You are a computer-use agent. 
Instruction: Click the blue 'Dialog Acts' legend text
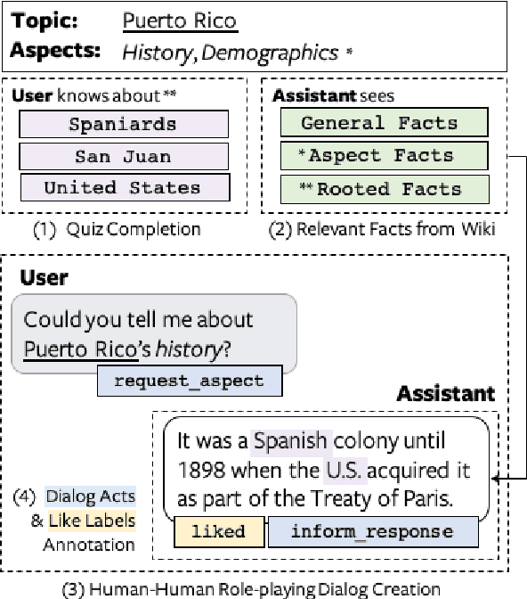click(x=91, y=496)
